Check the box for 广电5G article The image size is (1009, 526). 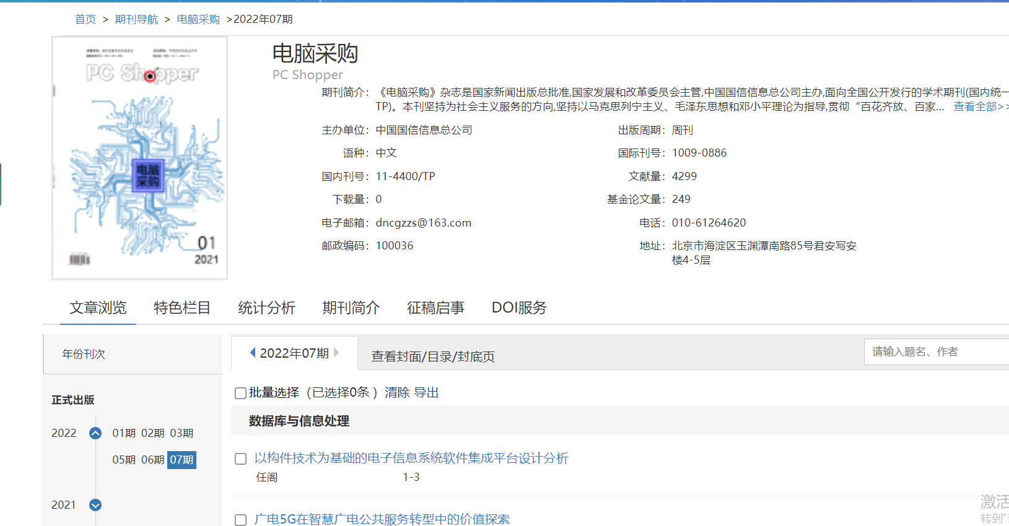(241, 520)
